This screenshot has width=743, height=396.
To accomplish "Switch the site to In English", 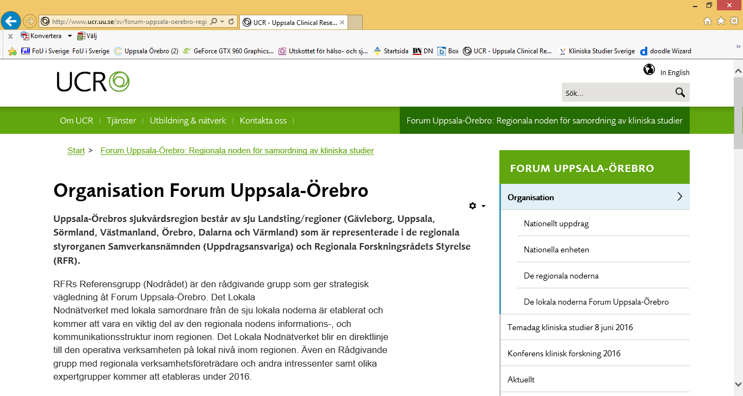I will tap(675, 72).
